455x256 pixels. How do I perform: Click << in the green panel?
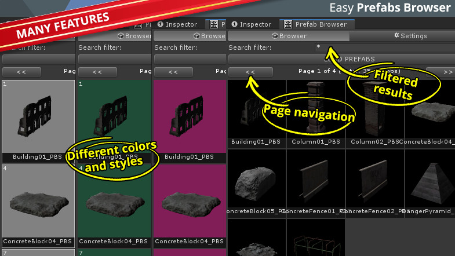[97, 72]
